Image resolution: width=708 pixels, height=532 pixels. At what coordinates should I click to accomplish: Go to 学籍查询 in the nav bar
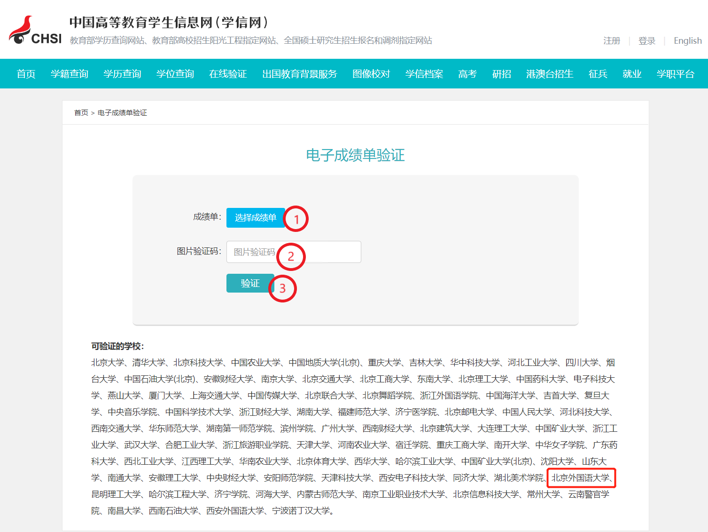tap(70, 74)
